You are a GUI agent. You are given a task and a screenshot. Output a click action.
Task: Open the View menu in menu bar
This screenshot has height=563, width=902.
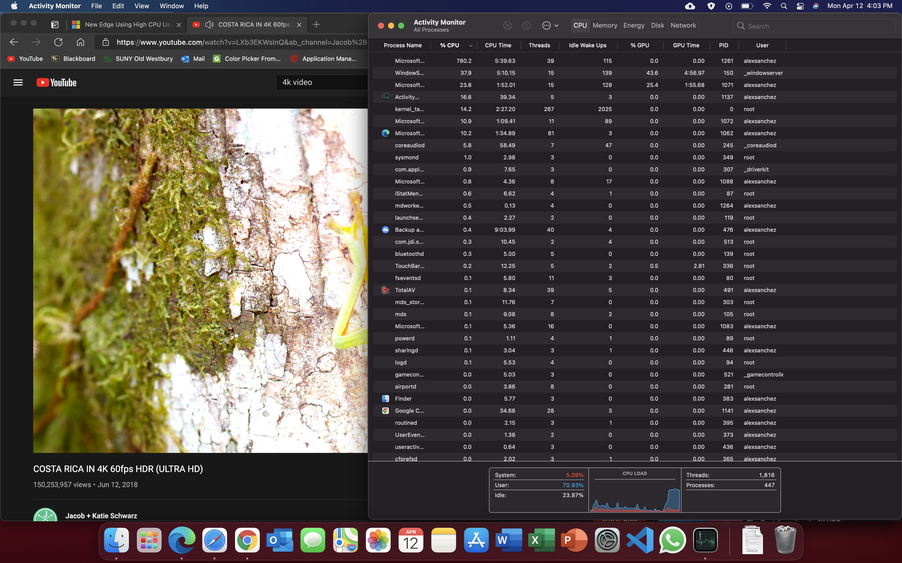coord(142,6)
